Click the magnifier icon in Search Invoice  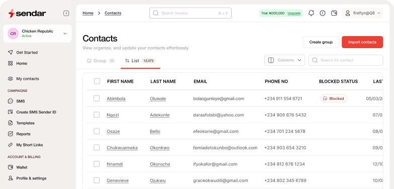pos(156,13)
